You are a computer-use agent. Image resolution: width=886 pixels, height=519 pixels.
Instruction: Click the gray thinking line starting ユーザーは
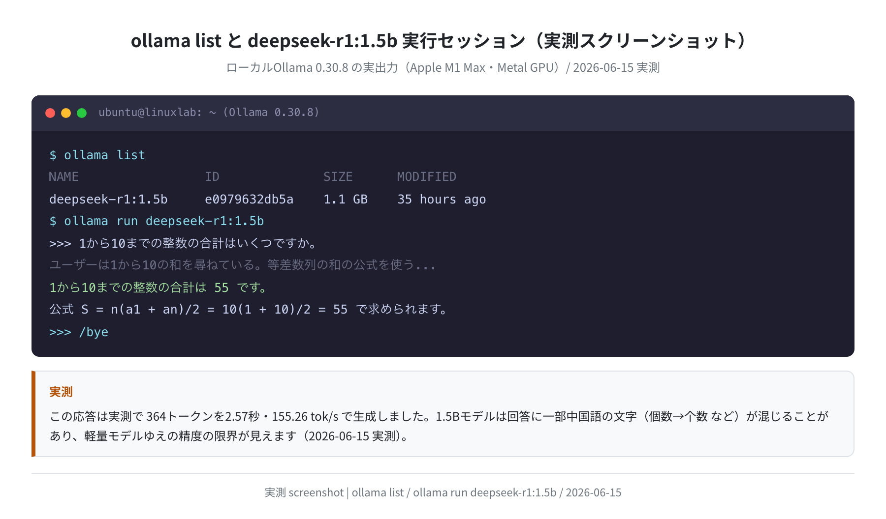coord(243,265)
